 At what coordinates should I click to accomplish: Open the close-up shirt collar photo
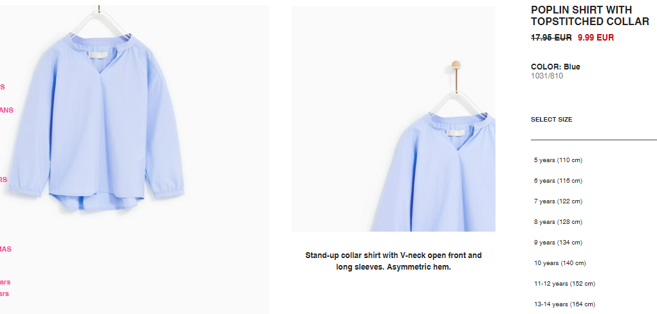[x=393, y=119]
